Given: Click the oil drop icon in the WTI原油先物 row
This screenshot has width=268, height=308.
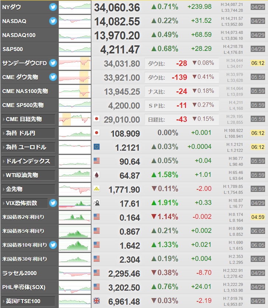Looking at the screenshot, I should [x=97, y=175].
